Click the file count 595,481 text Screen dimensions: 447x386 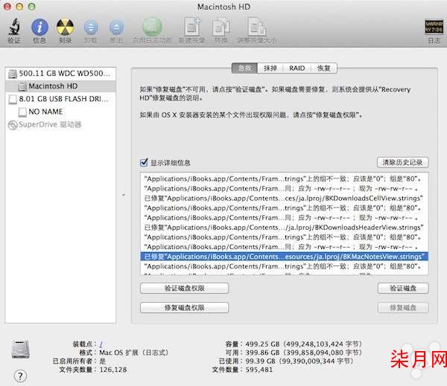click(x=259, y=370)
